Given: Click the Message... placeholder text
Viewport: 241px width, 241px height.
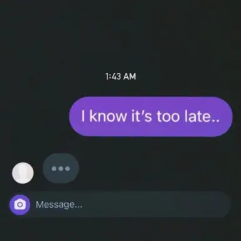Looking at the screenshot, I should [59, 205].
